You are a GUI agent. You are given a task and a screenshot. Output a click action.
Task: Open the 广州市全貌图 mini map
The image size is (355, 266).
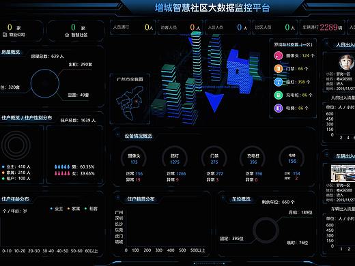point(130,99)
